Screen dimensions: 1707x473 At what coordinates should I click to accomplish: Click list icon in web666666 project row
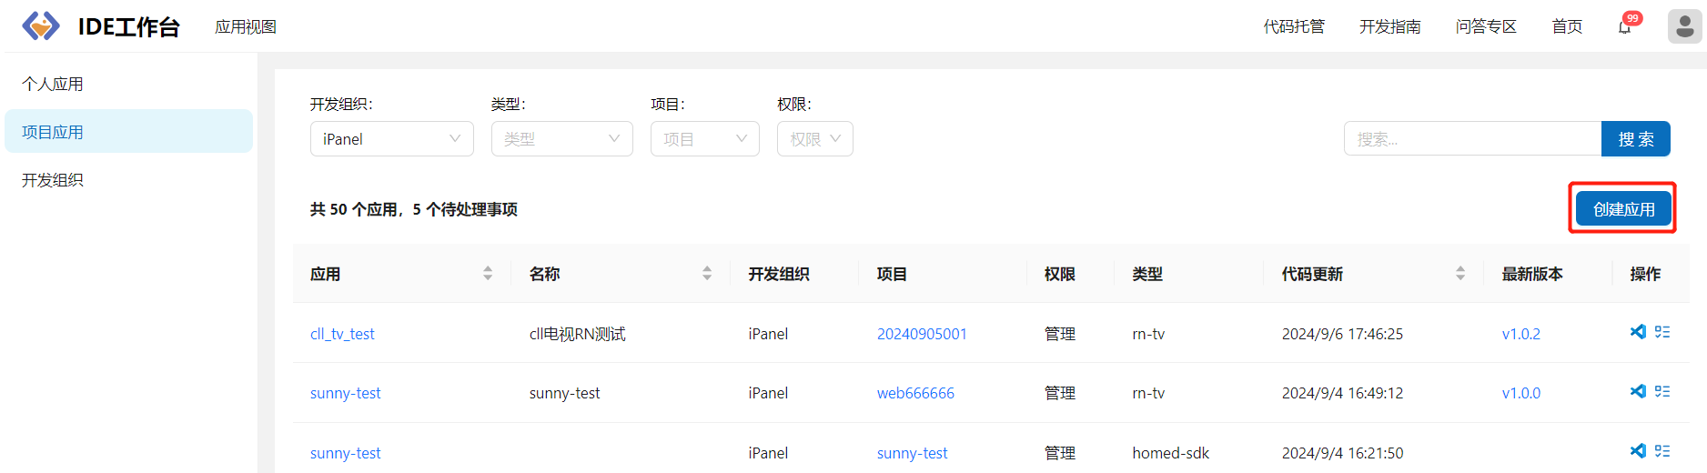1662,391
